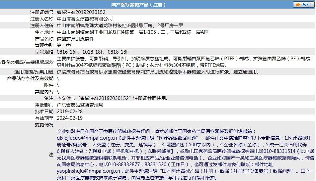Click registrant address starting 中山市南朗镇龙珠大道

point(120,25)
